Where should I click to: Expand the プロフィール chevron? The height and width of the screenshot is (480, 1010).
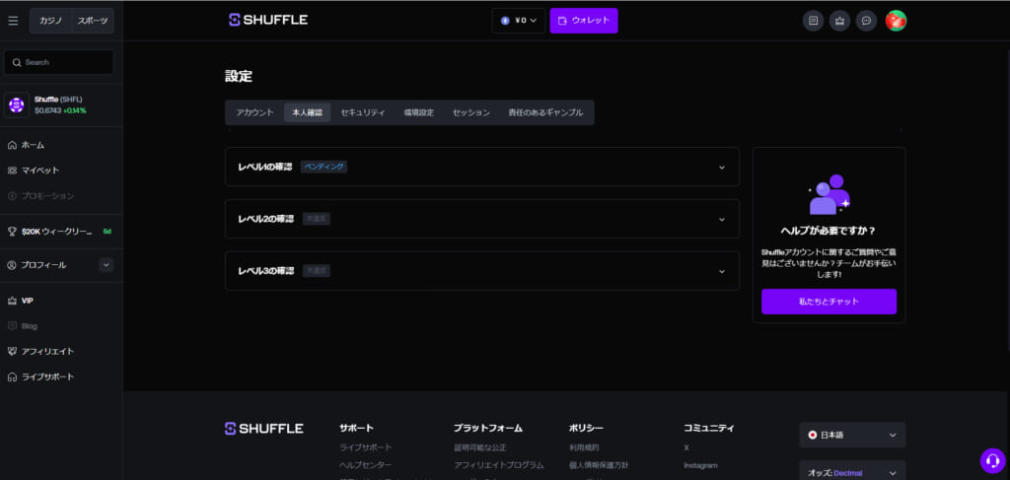107,264
